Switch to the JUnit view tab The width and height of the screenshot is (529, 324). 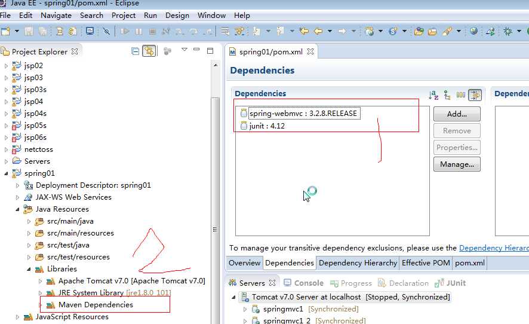click(x=450, y=283)
